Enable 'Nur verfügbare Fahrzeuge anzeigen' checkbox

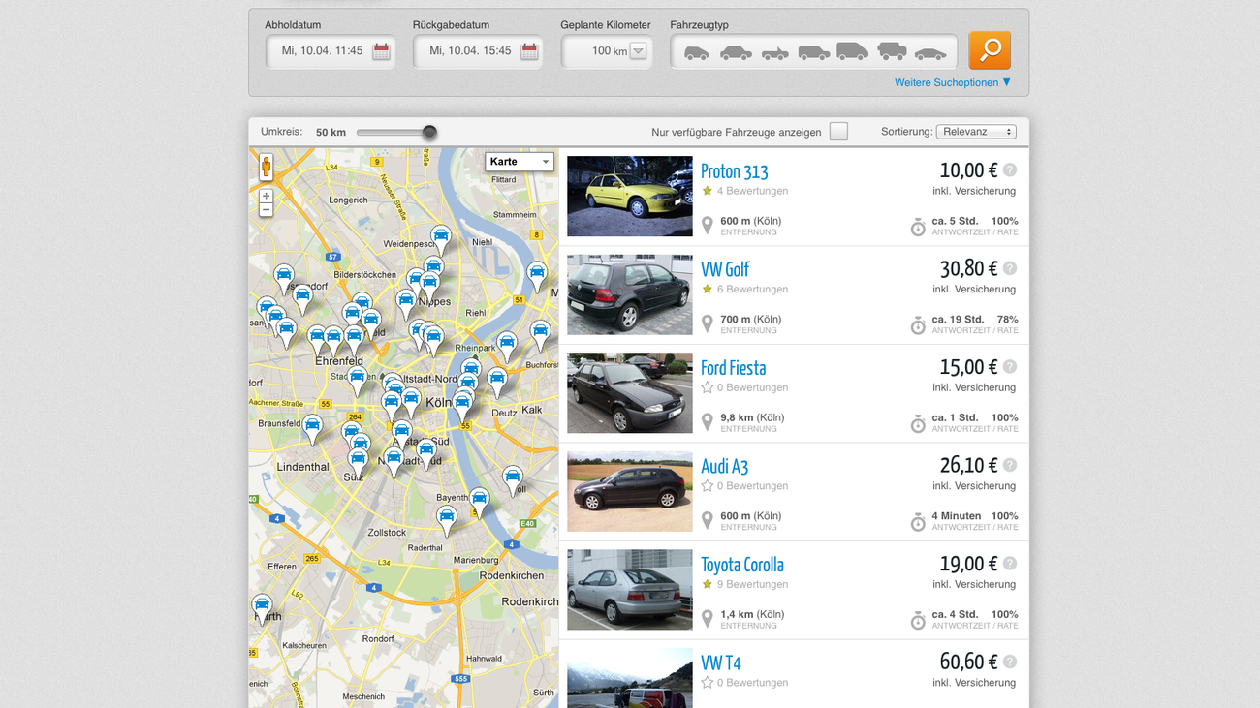pyautogui.click(x=838, y=132)
